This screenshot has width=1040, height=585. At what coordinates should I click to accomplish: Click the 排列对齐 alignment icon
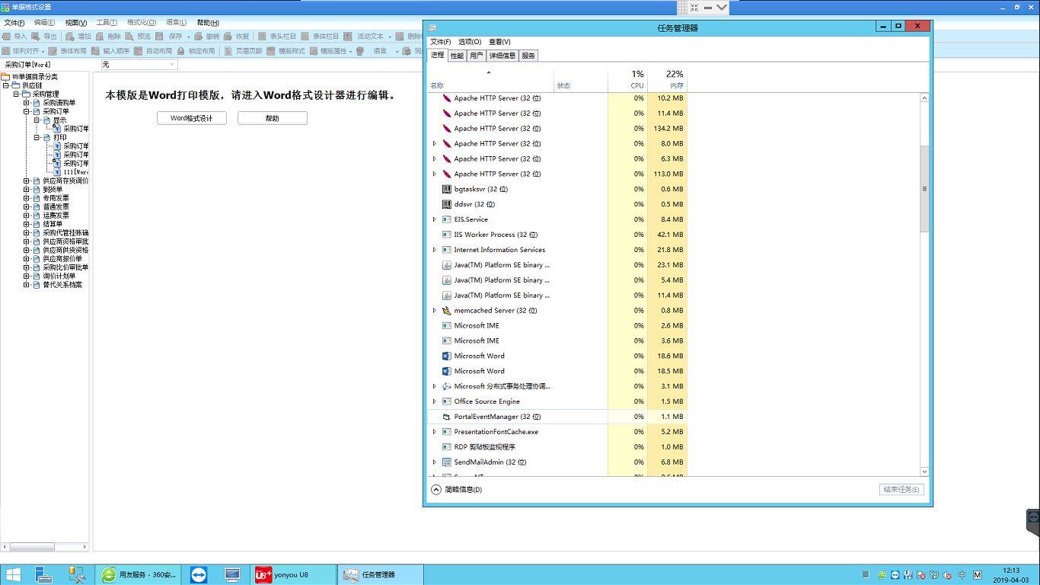6,51
